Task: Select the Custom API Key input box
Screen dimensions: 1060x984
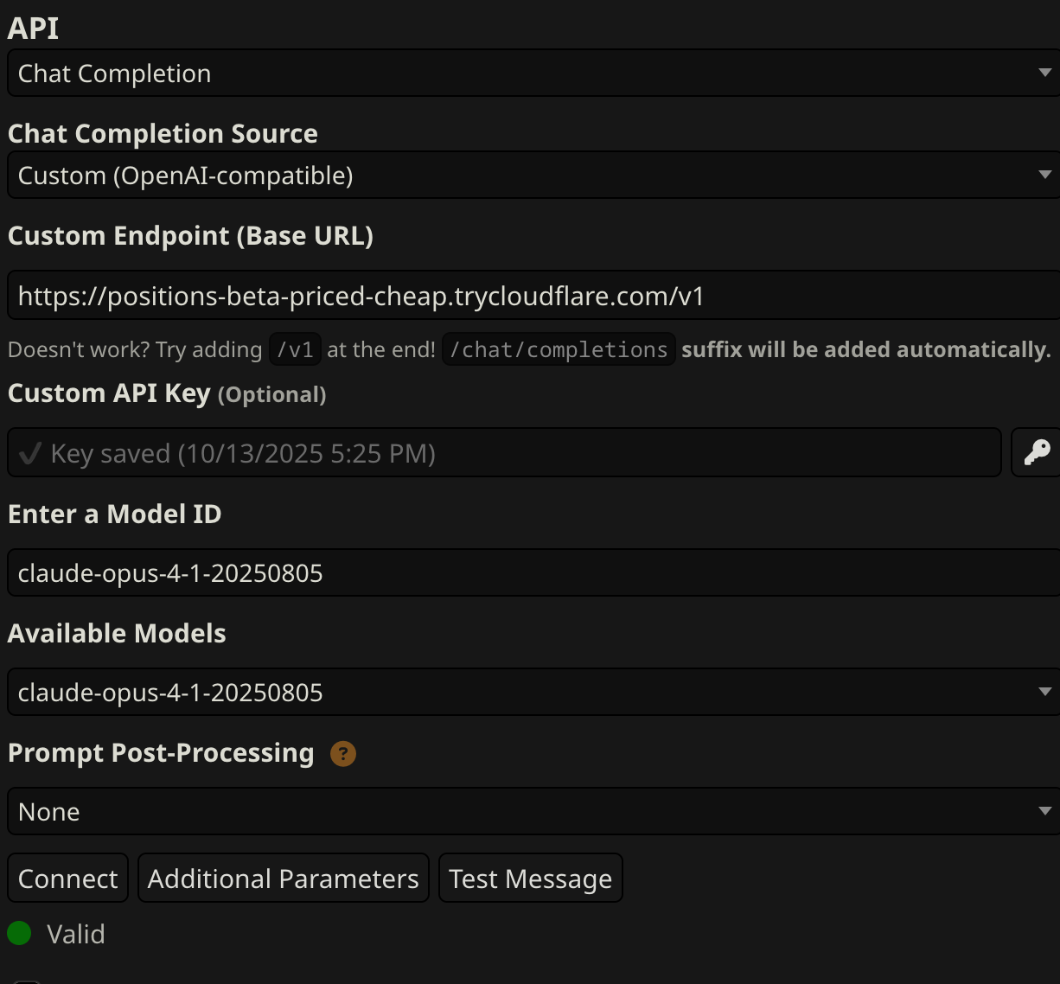Action: [504, 453]
